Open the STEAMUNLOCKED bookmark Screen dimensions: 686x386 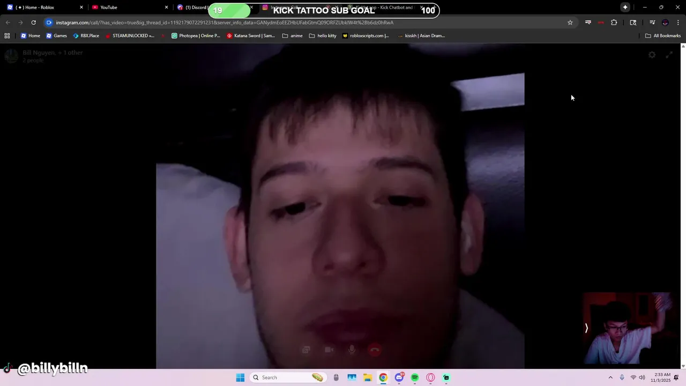coord(130,36)
